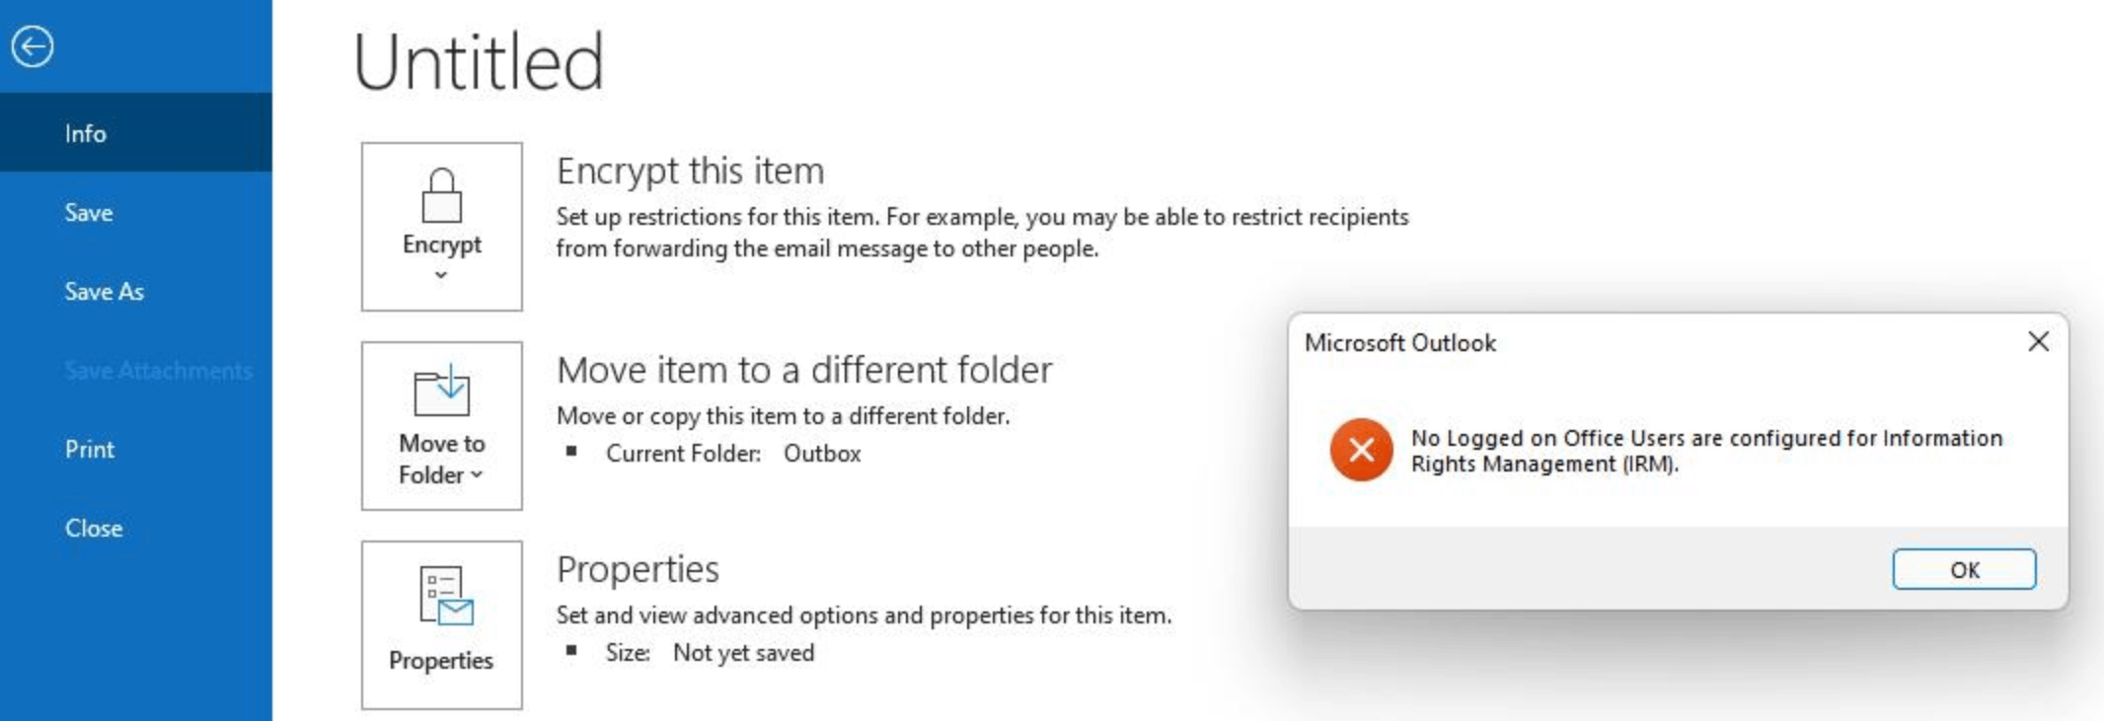Confirm the error dialog with OK

coord(1963,569)
